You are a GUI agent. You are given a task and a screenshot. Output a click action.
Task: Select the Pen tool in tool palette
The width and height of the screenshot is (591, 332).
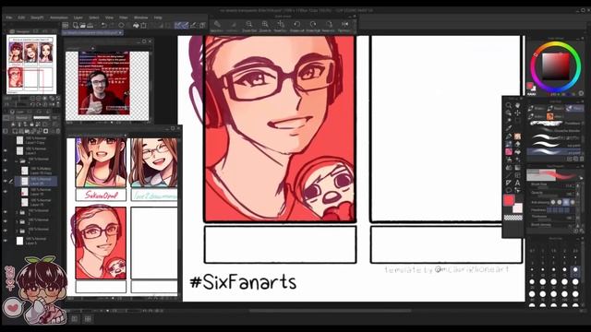[509, 136]
